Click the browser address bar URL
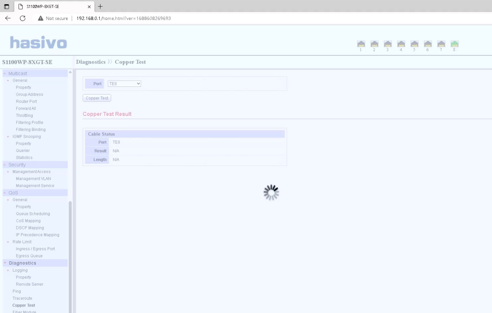Screen dimensions: 492x313 [124, 18]
